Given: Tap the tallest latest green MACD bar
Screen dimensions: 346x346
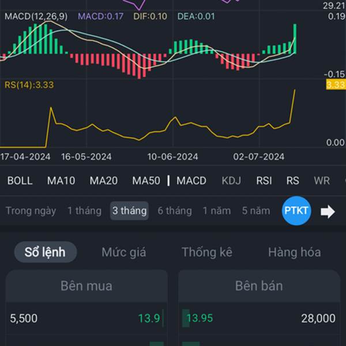Looking at the screenshot, I should pos(295,39).
